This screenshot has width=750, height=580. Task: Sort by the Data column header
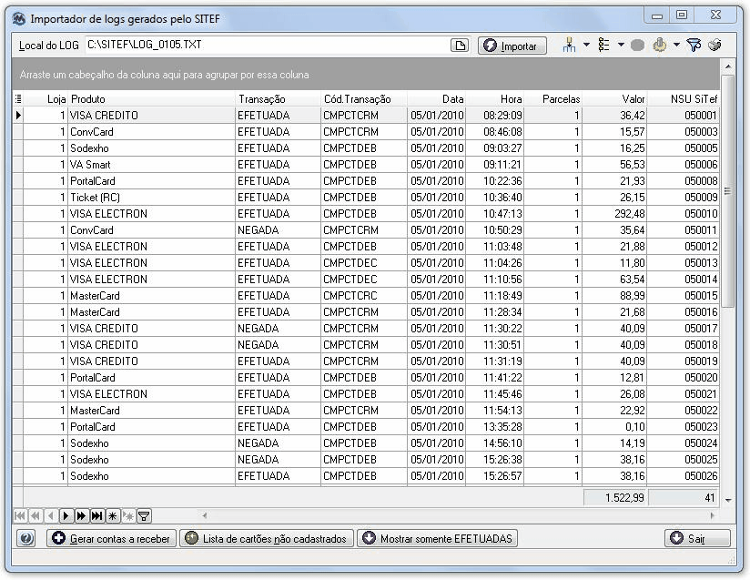(436, 99)
